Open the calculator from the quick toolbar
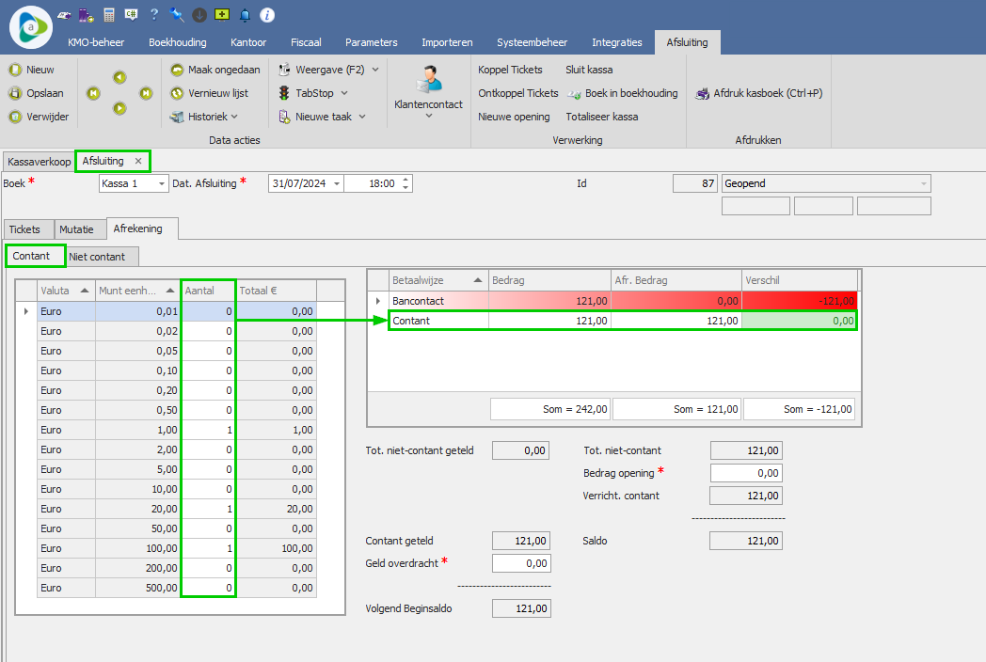986x662 pixels. (109, 15)
